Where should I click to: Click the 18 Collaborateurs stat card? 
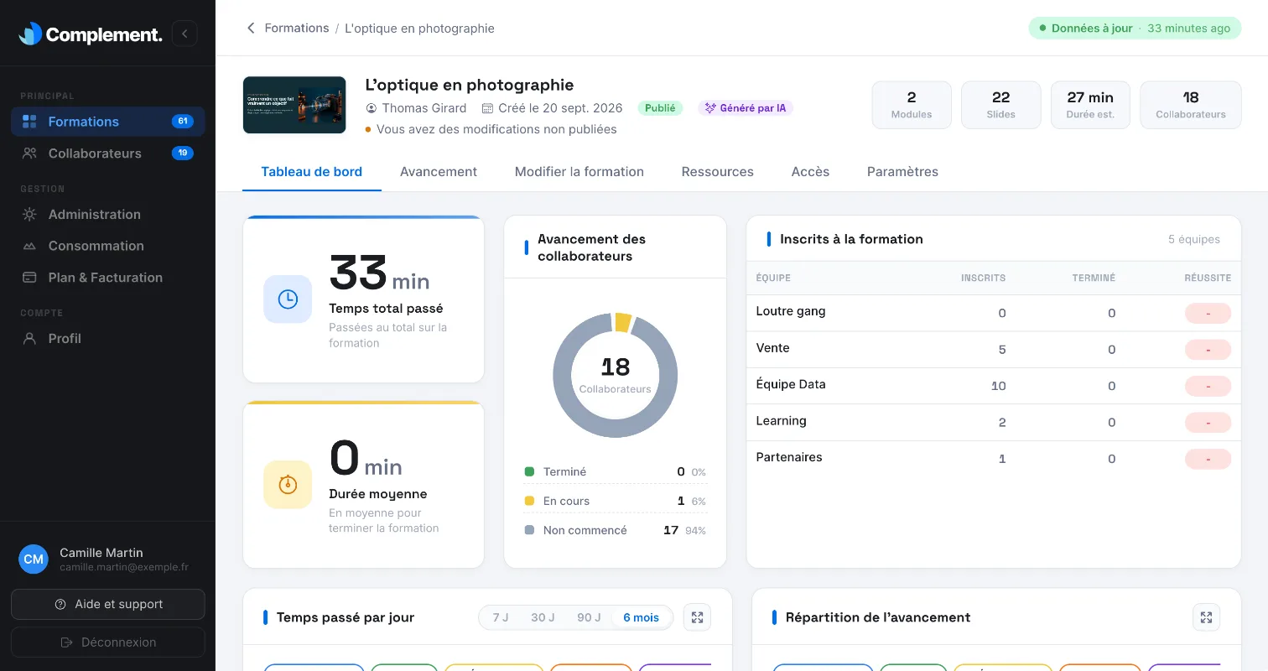[1191, 105]
